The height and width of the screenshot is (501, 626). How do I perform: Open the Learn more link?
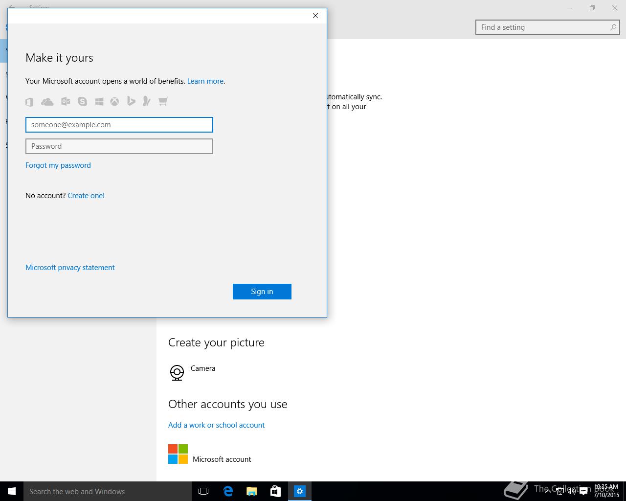tap(205, 81)
